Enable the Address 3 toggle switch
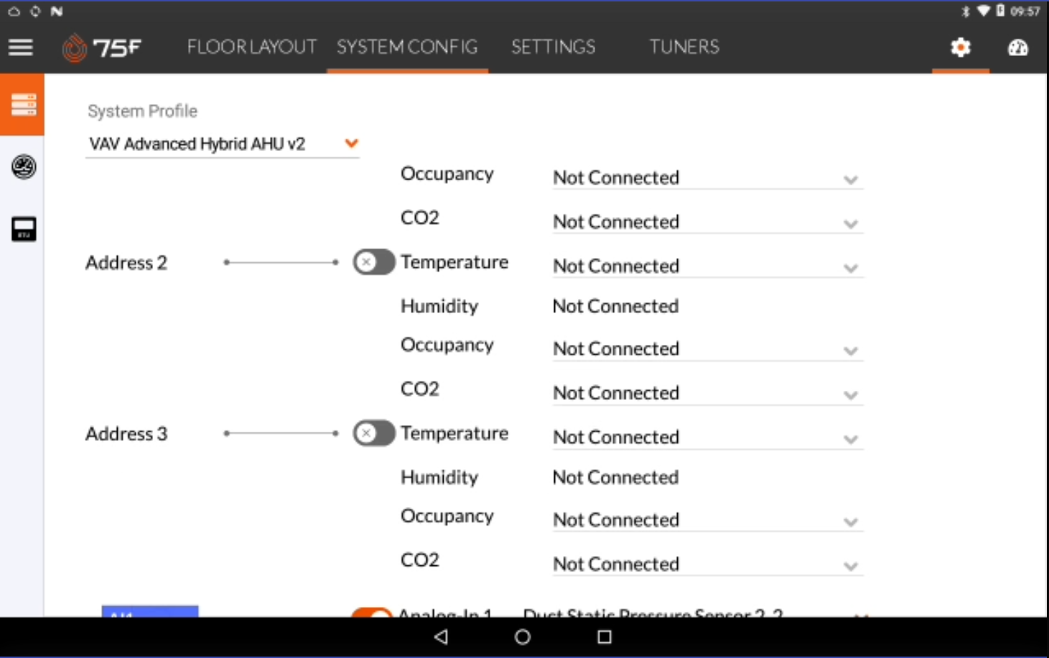 (x=373, y=433)
